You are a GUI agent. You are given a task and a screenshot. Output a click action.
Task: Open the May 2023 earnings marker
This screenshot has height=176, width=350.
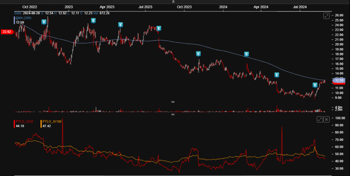click(x=121, y=25)
